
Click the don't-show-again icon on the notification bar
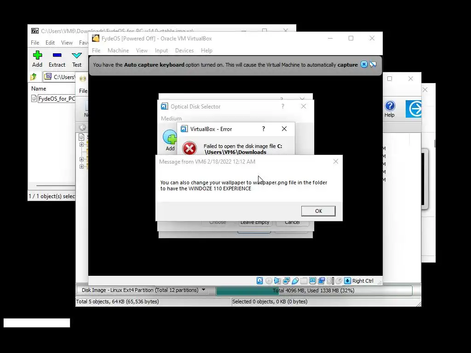[373, 64]
